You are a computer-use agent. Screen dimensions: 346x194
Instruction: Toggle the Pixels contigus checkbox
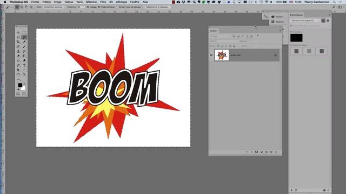click(99, 7)
